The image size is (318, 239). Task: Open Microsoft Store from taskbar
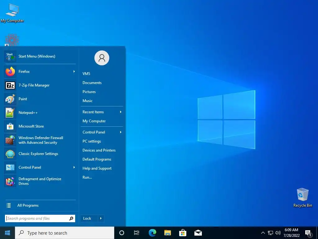(183, 233)
